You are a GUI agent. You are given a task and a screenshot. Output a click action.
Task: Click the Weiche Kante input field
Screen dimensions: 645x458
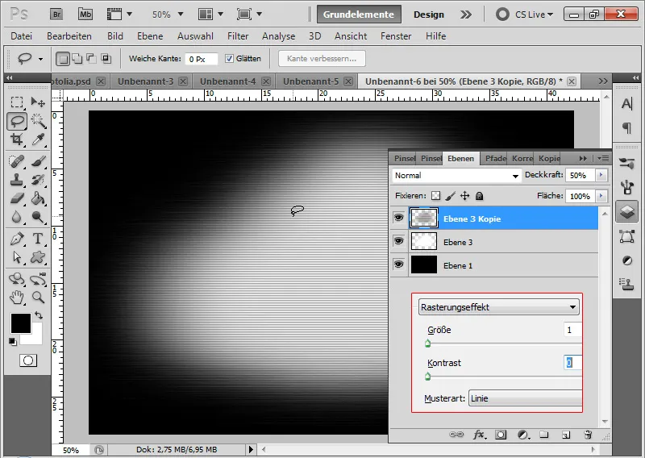coord(202,59)
